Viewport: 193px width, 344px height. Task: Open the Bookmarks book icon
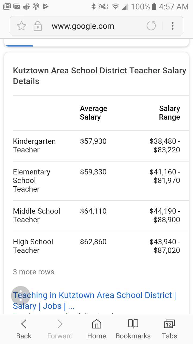133,329
